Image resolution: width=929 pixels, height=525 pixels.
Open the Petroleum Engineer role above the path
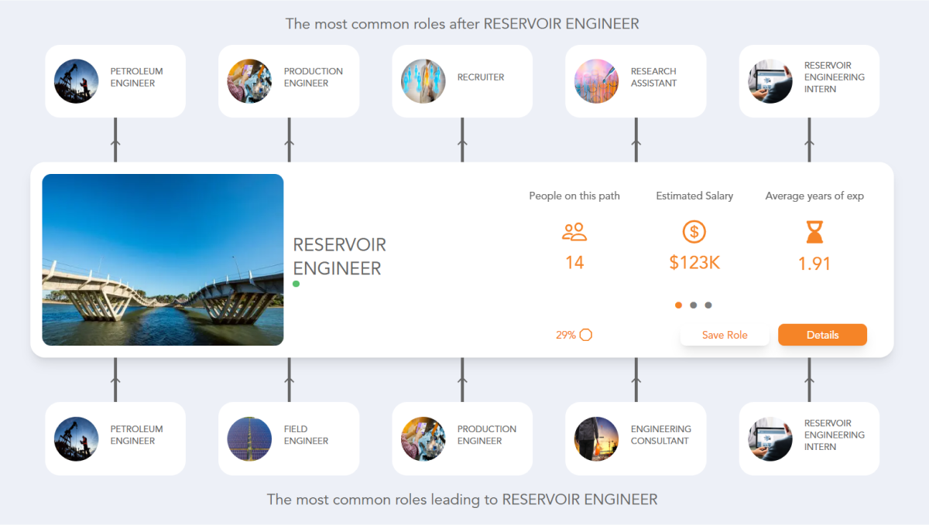115,81
